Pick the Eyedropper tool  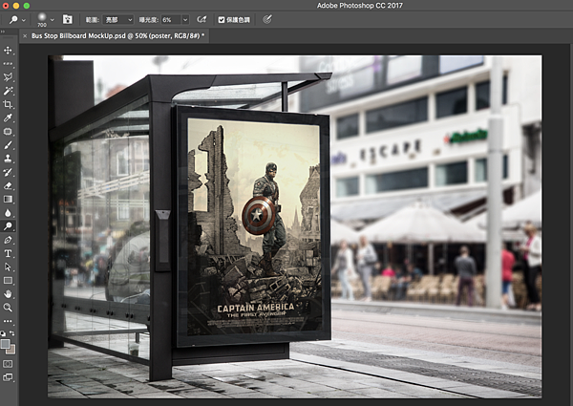(8, 118)
